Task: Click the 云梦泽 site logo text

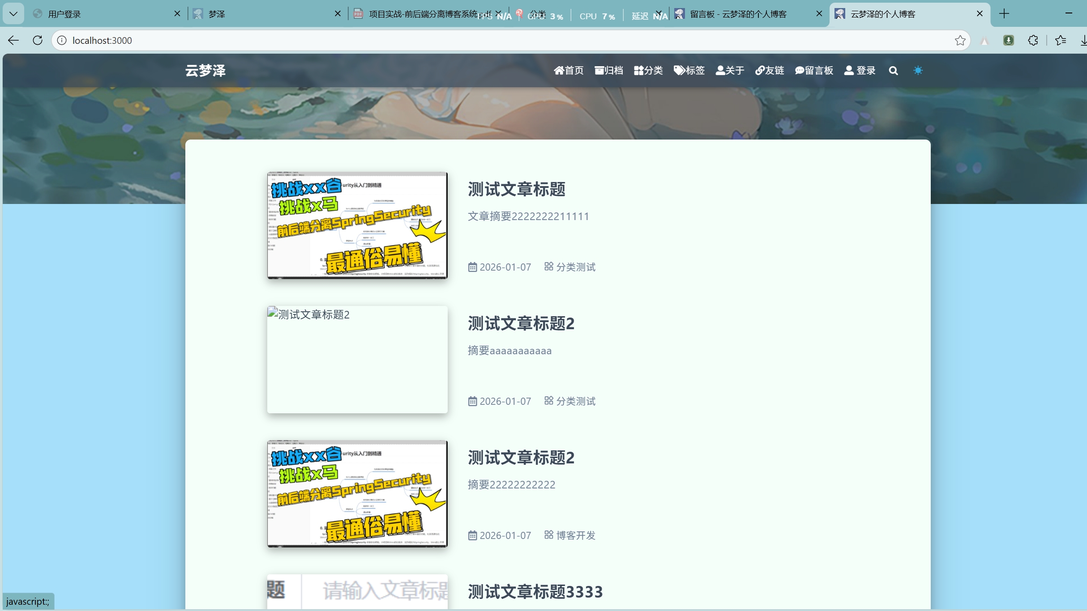Action: (x=205, y=71)
